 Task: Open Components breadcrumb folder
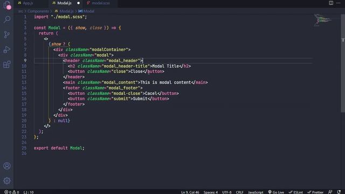click(x=38, y=11)
